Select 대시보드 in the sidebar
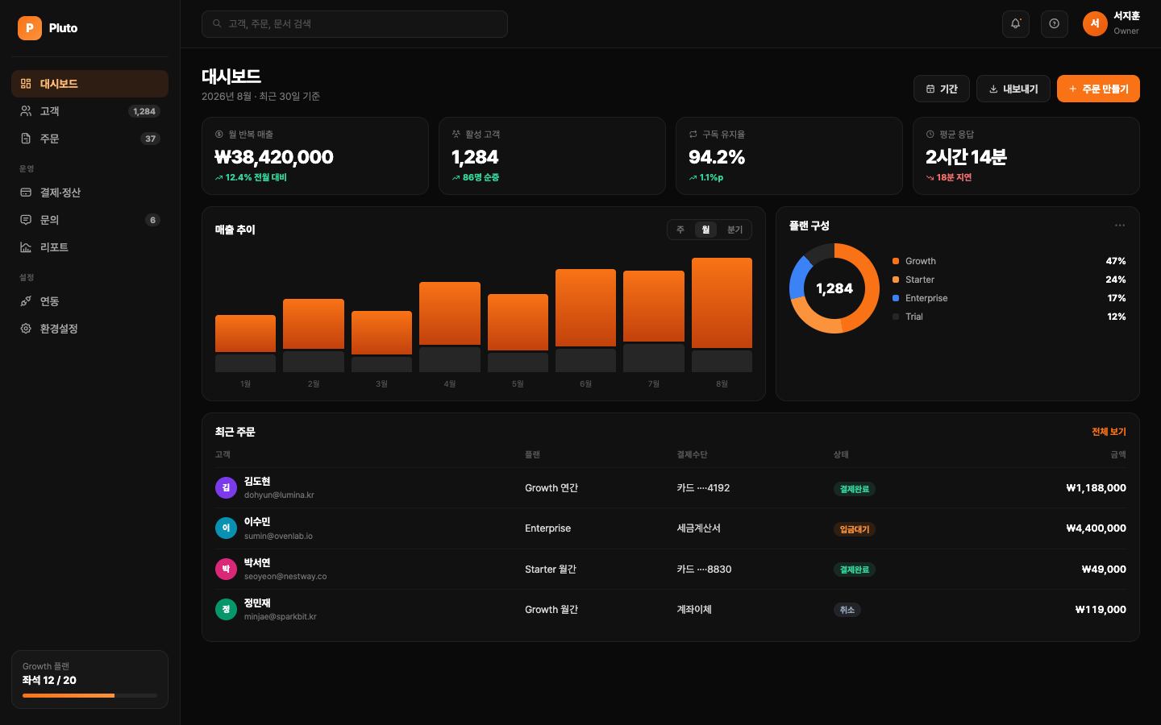The image size is (1161, 725). click(x=89, y=84)
